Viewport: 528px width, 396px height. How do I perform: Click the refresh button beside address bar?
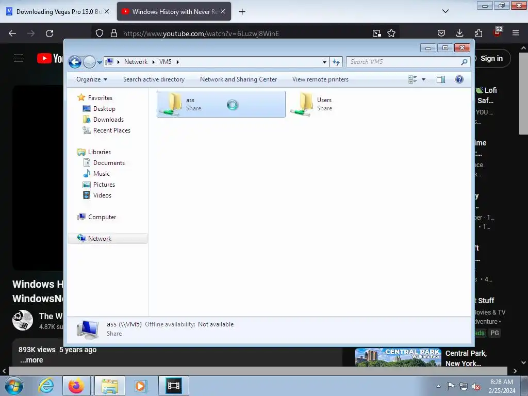pos(336,62)
